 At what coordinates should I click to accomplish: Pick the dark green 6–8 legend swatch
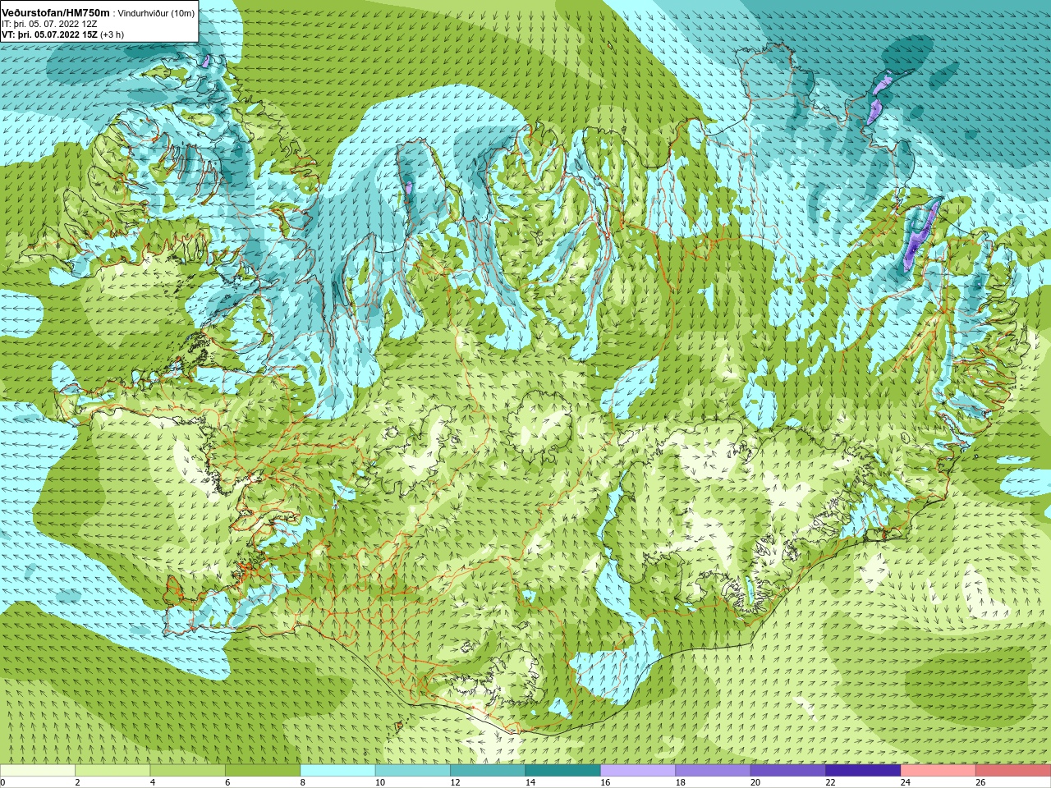coord(263,771)
